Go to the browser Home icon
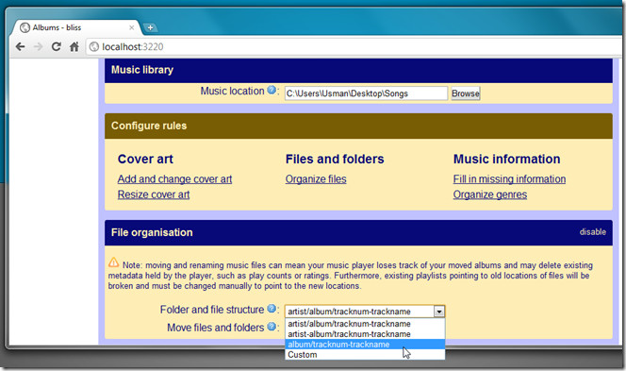This screenshot has width=626, height=371. pos(74,47)
